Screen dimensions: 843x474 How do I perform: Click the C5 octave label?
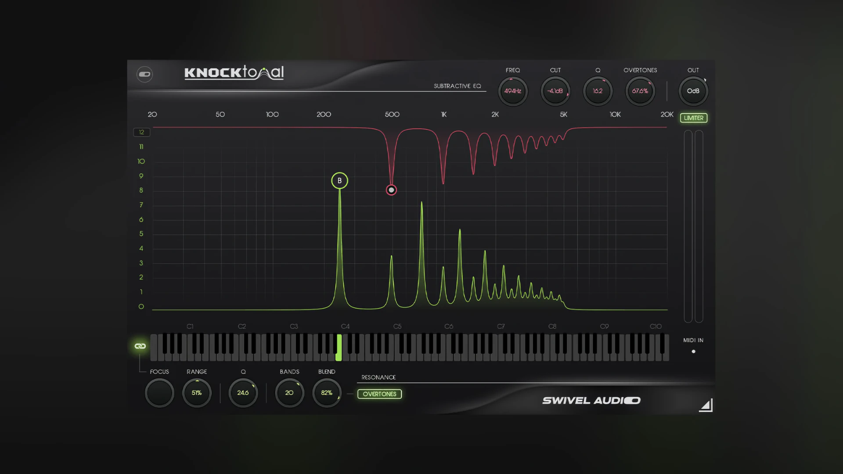click(x=397, y=327)
